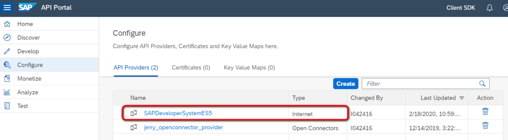This screenshot has height=140, width=508.
Task: Switch to the Key Value Maps tab
Action: (x=249, y=68)
